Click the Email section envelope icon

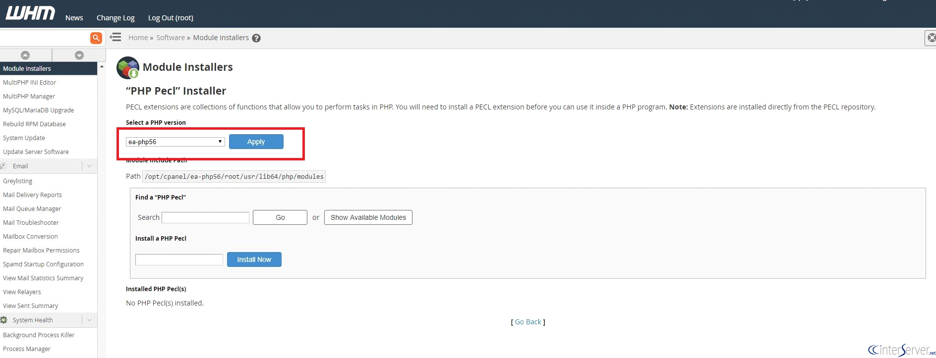(4, 166)
